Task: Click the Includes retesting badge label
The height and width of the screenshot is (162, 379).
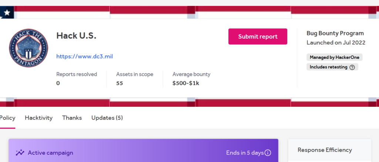Action: click(328, 67)
